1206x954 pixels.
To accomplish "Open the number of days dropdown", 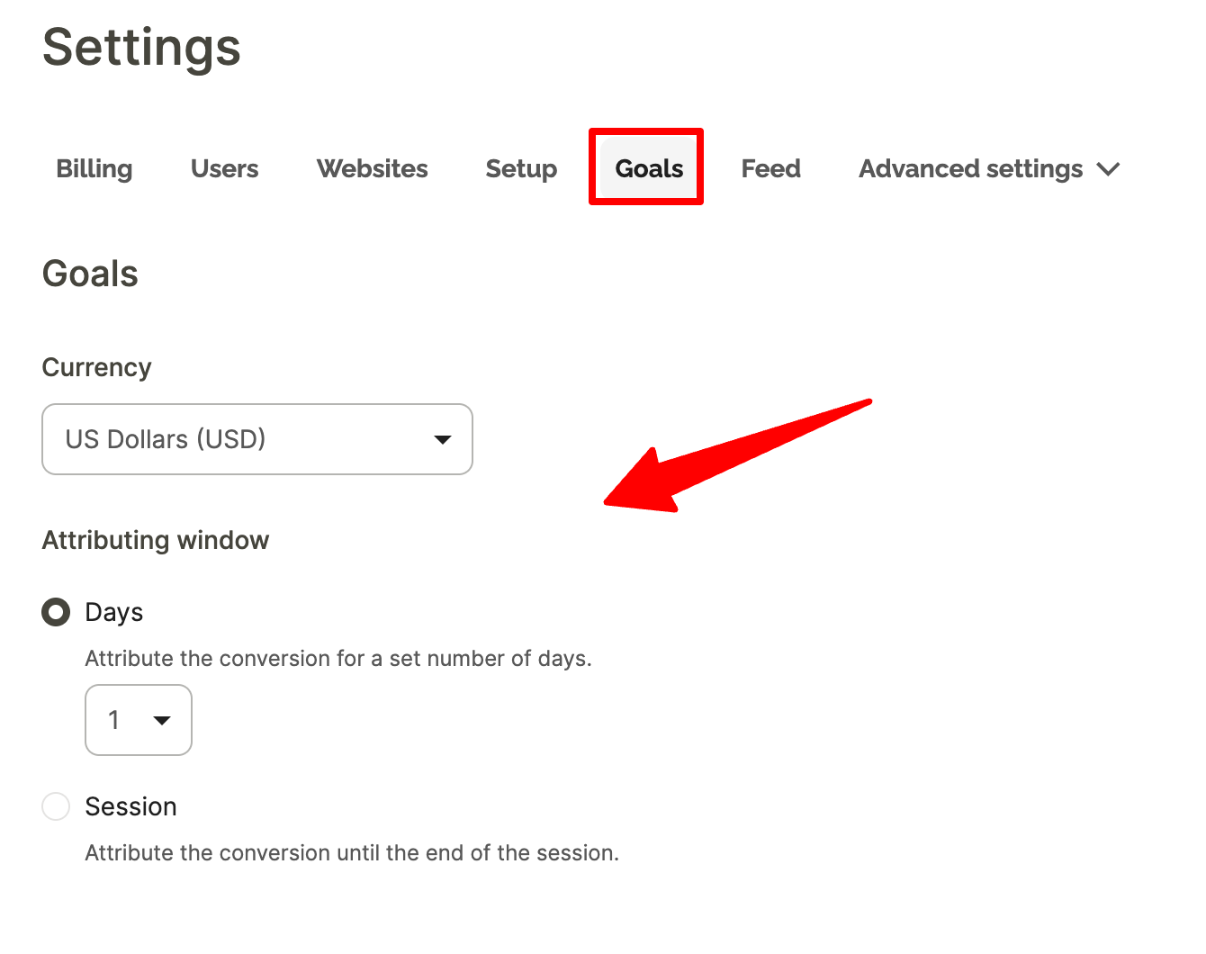I will [x=138, y=720].
